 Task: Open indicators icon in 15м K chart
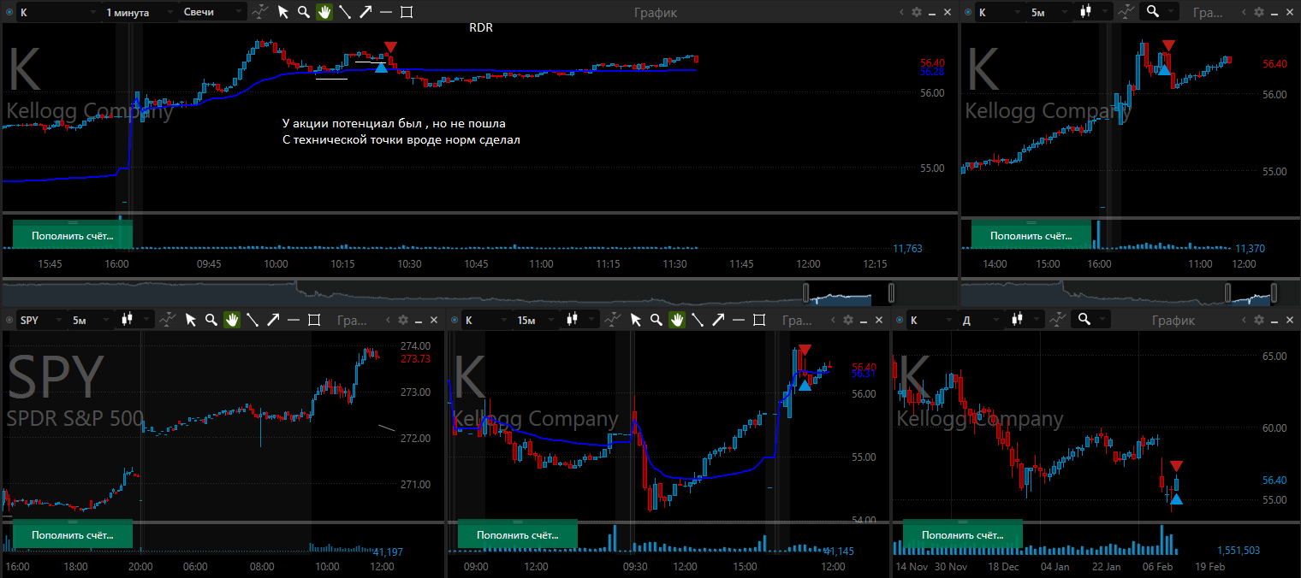[x=613, y=320]
